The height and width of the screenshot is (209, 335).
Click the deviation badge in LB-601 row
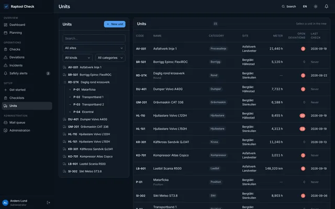pos(303,169)
